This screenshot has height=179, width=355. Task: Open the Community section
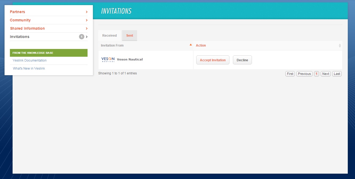coord(20,20)
